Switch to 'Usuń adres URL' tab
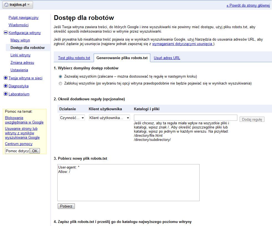Viewport: 272px width, 226px height. [167, 58]
